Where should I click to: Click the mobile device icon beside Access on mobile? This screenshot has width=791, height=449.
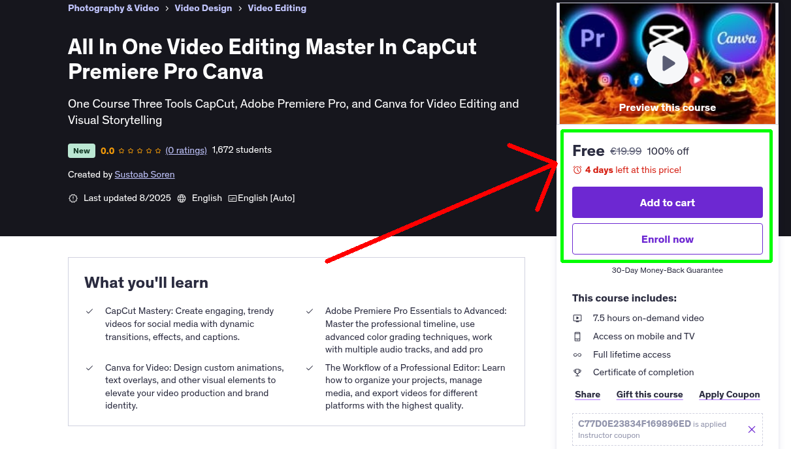[x=577, y=337]
